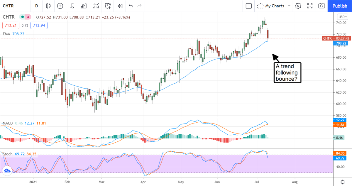
Task: Open the fx Indicators menu
Action: tap(72, 6)
